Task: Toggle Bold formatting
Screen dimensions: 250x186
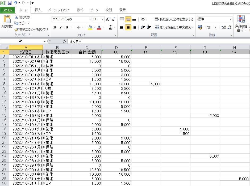Action: 55,27
